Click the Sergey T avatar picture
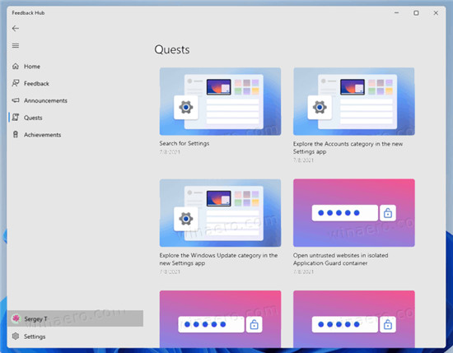The height and width of the screenshot is (353, 453). click(x=16, y=318)
